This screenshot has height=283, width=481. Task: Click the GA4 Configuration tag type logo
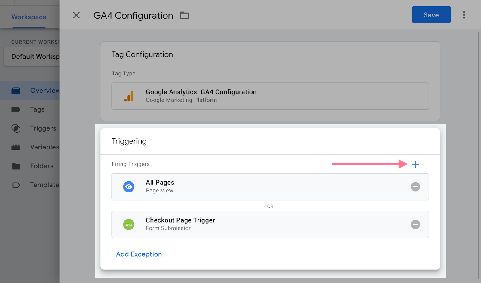click(x=129, y=96)
